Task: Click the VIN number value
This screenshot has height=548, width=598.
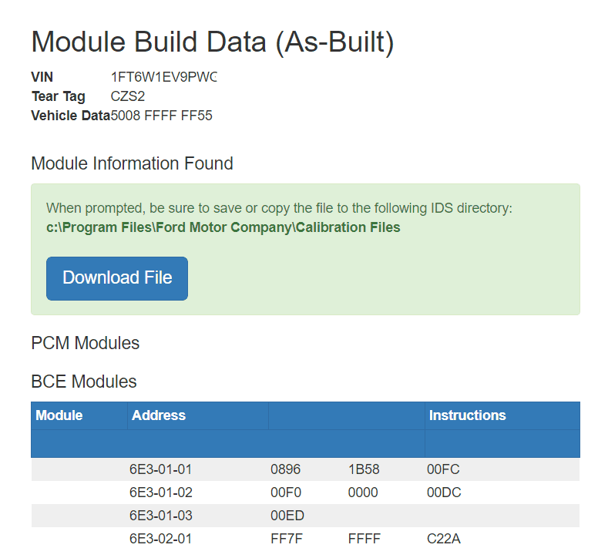Action: (164, 77)
